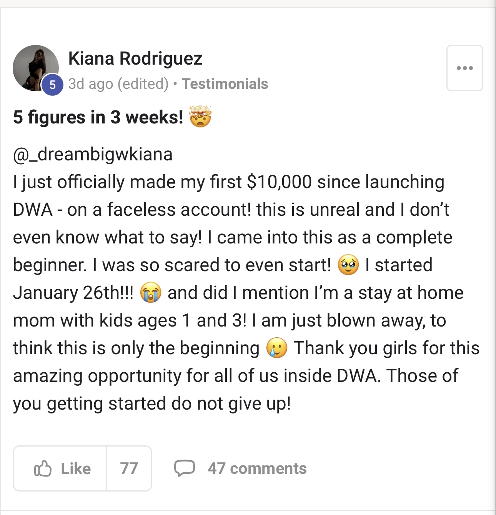
Task: View the 77 likes count
Action: coord(129,468)
